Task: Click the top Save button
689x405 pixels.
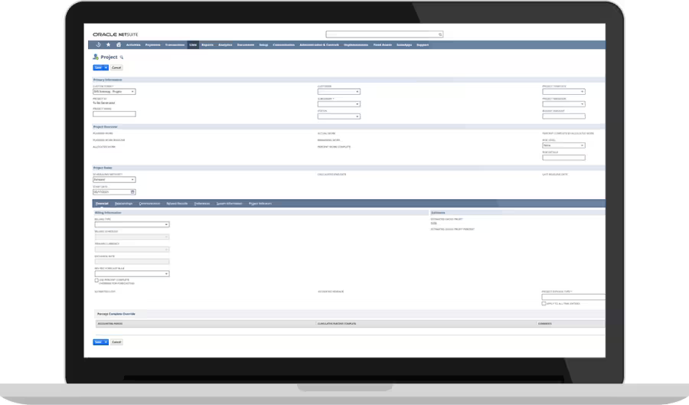Action: (98, 67)
